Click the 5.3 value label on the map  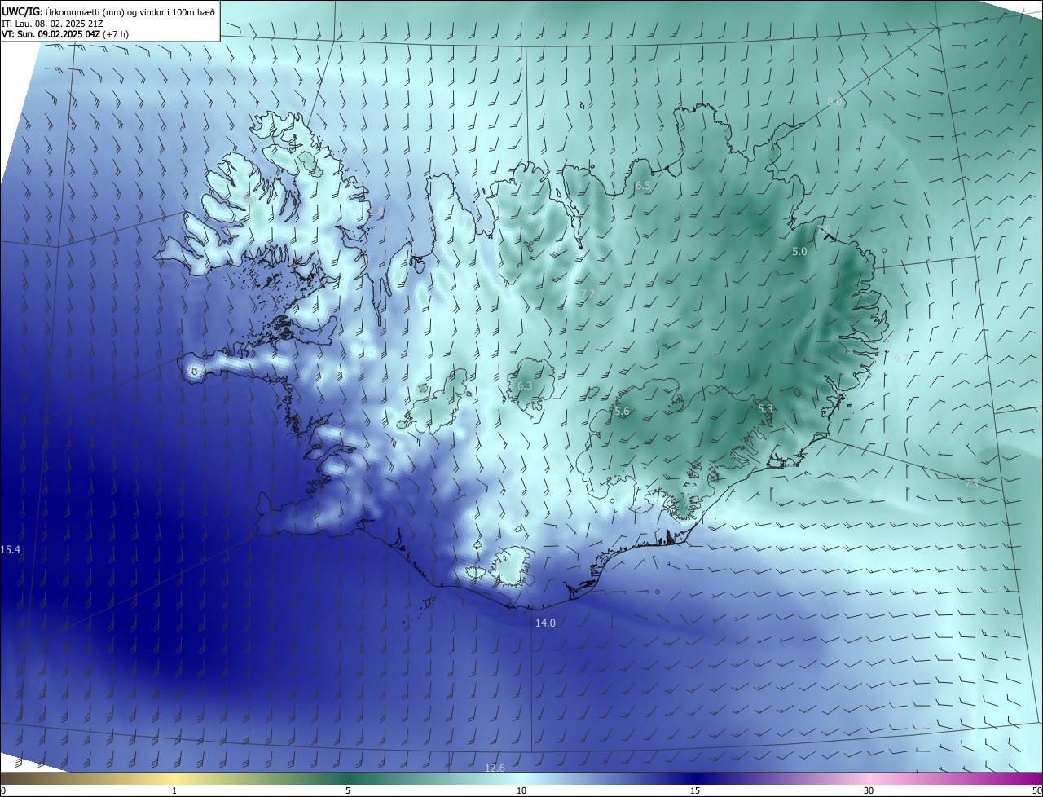[x=765, y=408]
